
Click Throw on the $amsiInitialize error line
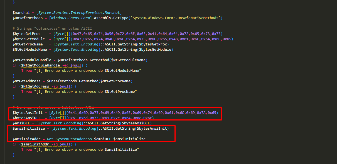pyautogui.click(x=27, y=150)
